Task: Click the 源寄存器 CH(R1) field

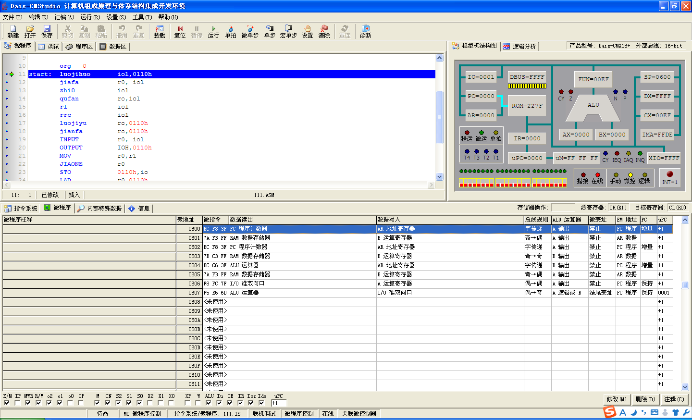Action: 618,208
